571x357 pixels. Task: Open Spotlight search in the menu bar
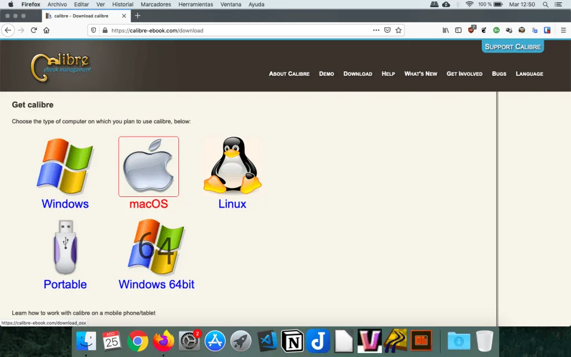point(545,4)
